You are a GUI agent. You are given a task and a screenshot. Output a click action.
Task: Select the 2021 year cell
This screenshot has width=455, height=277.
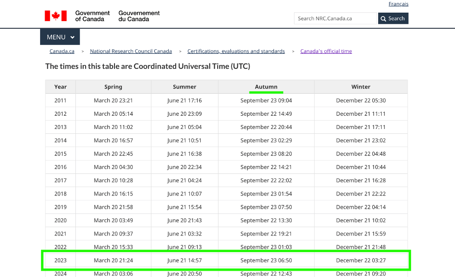[x=60, y=234]
